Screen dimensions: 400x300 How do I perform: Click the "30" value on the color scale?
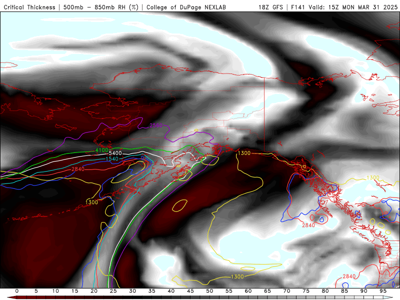132,291
